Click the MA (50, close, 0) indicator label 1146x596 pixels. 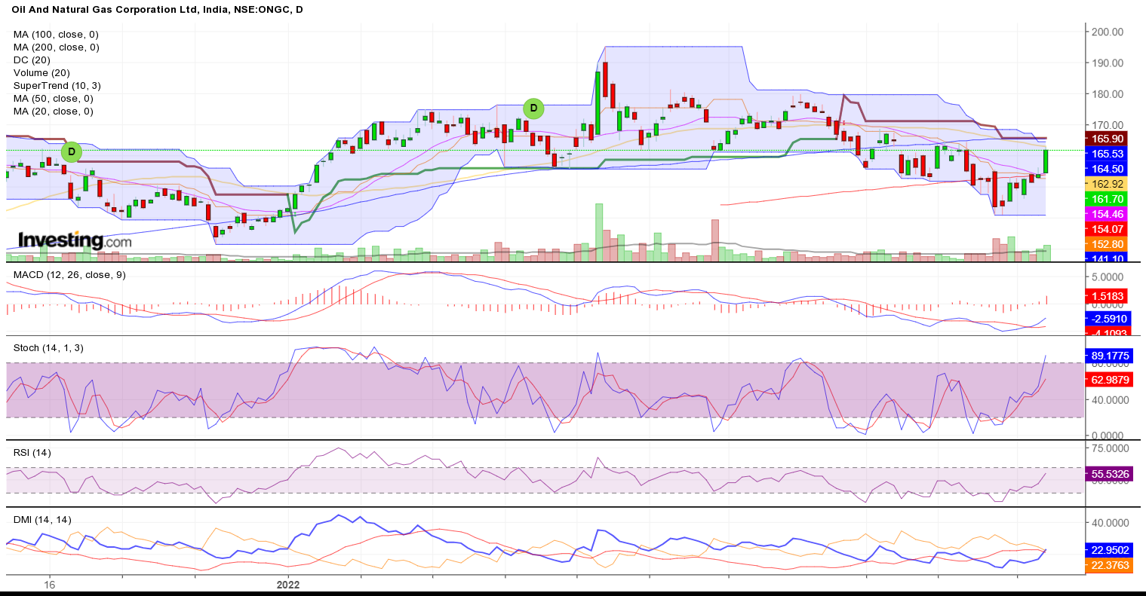pyautogui.click(x=53, y=99)
